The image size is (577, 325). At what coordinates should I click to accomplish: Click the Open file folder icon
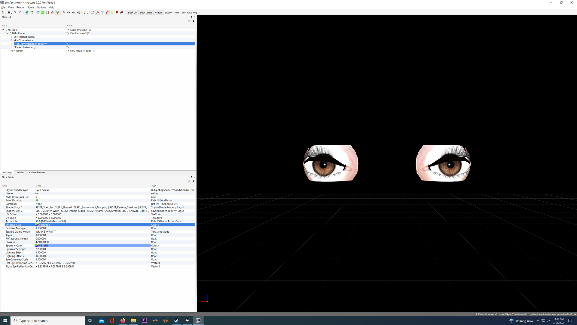tap(3, 12)
